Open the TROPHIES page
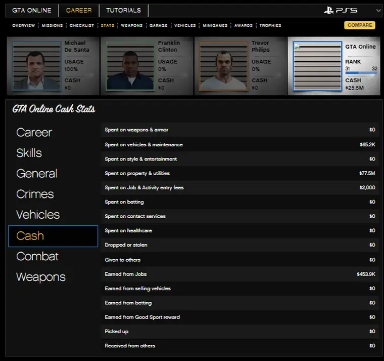384x361 pixels. point(270,25)
